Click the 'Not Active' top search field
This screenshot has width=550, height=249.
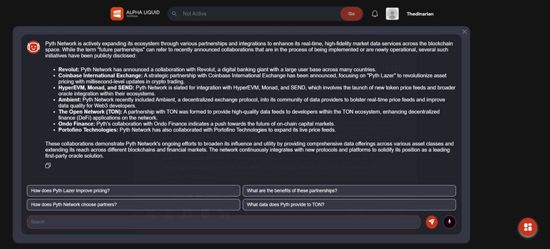pos(259,14)
